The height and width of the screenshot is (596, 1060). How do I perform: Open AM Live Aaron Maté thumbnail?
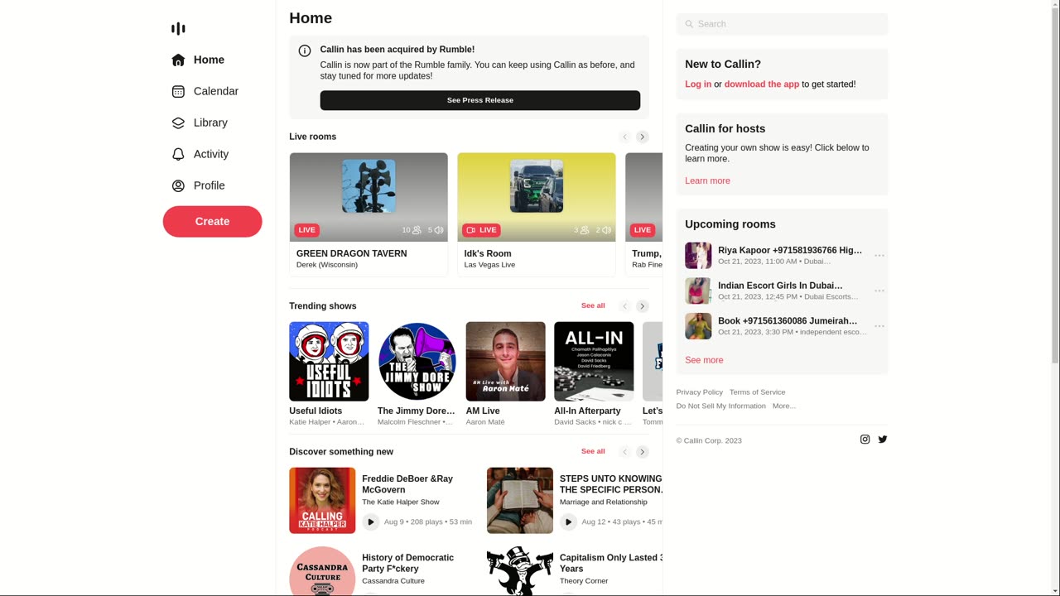click(x=506, y=361)
